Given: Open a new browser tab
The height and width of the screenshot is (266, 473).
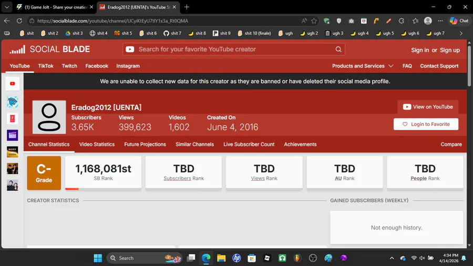Looking at the screenshot, I should [187, 7].
